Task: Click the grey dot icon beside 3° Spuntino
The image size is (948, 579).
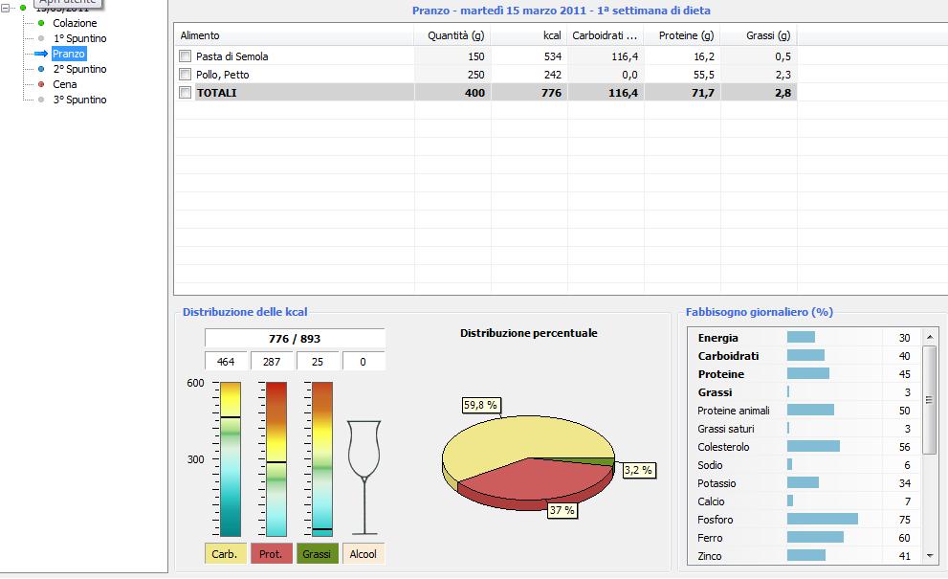Action: coord(41,100)
